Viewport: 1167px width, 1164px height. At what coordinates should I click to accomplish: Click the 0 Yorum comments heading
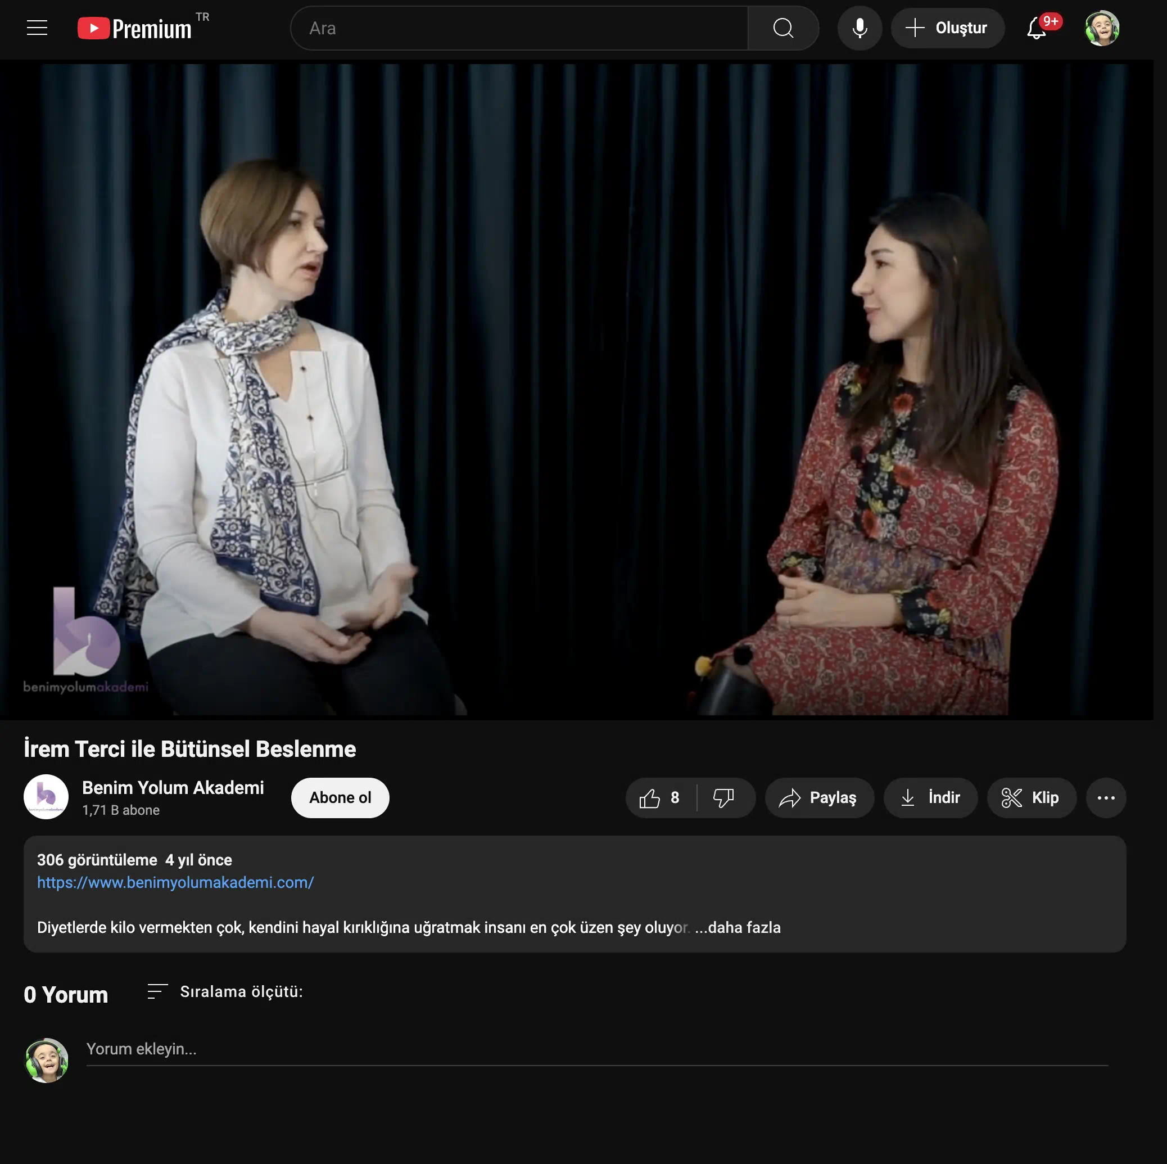point(66,994)
